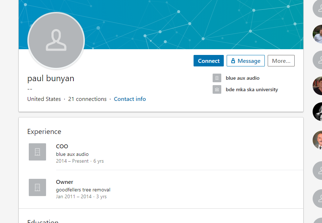View the 21 connections count

click(87, 99)
